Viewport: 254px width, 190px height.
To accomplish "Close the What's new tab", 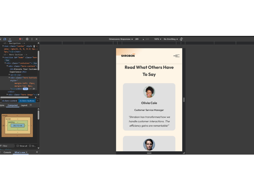I will click(x=27, y=152).
